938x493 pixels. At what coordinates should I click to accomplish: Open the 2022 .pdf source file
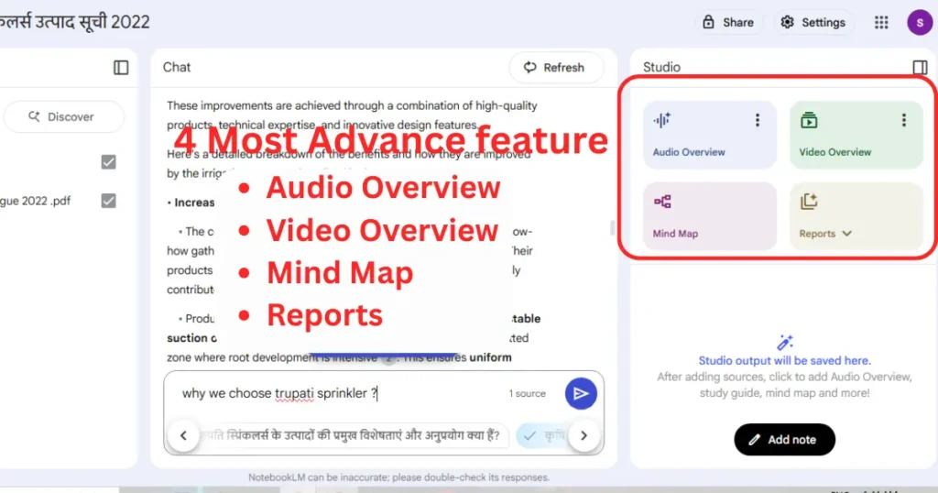click(36, 201)
